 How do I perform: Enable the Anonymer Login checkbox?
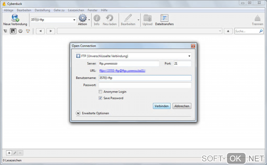pyautogui.click(x=101, y=92)
